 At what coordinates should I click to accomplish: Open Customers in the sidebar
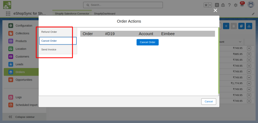click(x=22, y=56)
